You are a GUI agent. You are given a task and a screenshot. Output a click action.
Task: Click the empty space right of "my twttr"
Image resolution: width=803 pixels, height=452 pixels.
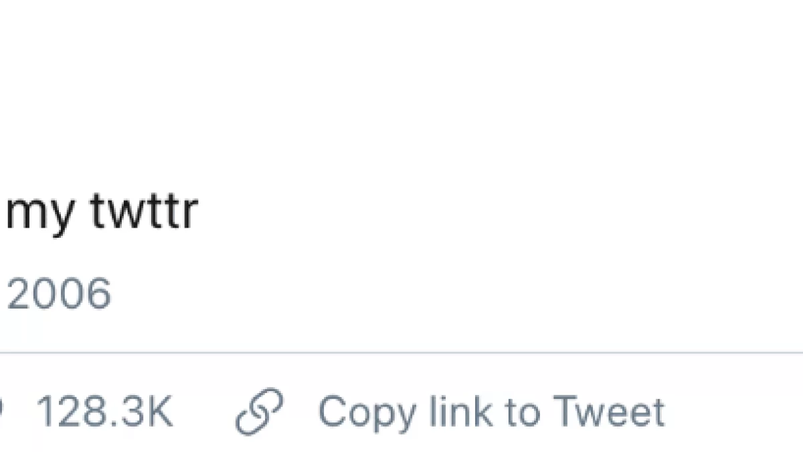[468, 213]
